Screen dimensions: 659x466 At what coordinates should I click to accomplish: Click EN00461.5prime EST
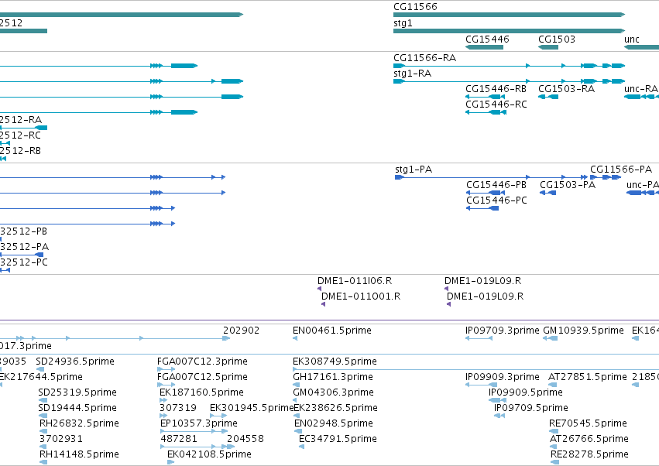click(x=295, y=338)
